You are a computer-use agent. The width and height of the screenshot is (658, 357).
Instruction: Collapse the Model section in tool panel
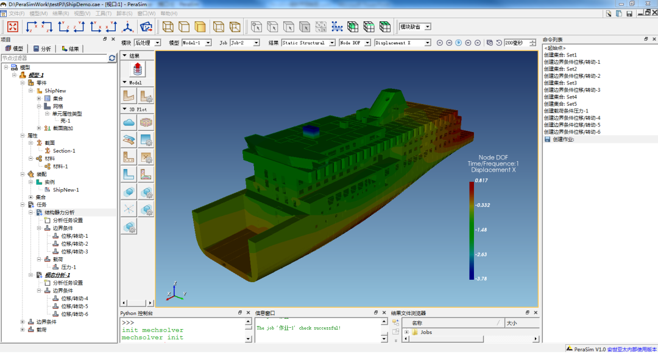[x=125, y=82]
